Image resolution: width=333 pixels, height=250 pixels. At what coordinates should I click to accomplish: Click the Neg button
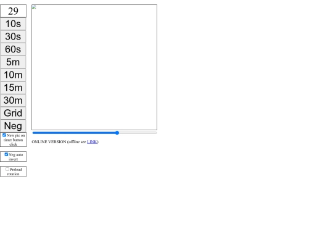[x=13, y=126]
